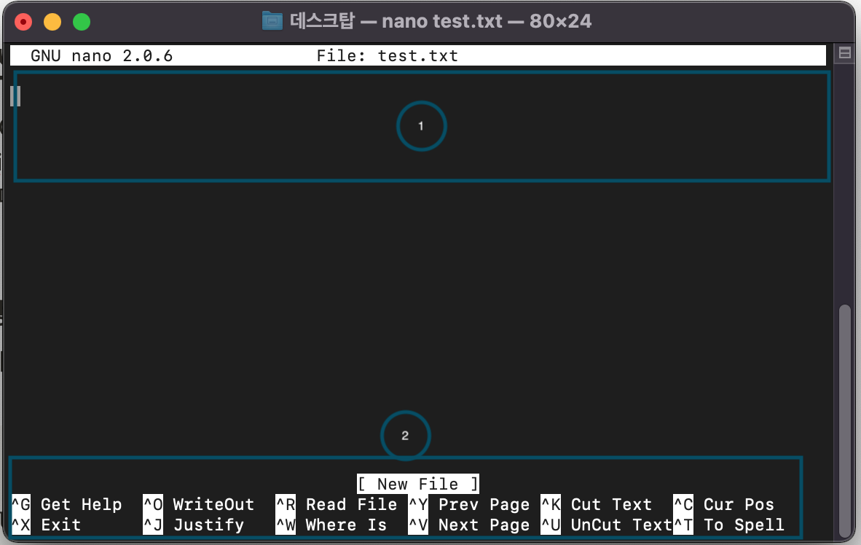Click the terminal vertical scrollbar thumb
The image size is (861, 545).
(x=845, y=421)
